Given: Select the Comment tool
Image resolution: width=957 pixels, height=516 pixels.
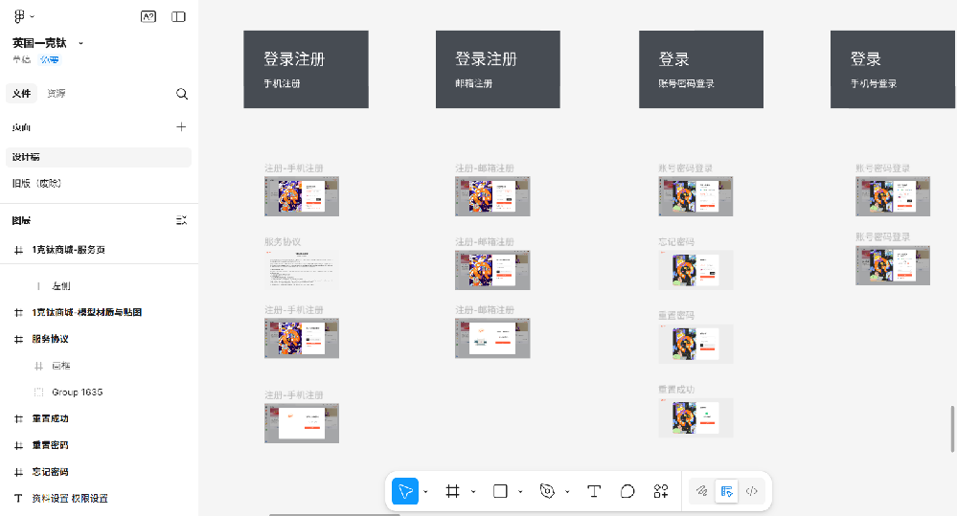Looking at the screenshot, I should point(627,491).
